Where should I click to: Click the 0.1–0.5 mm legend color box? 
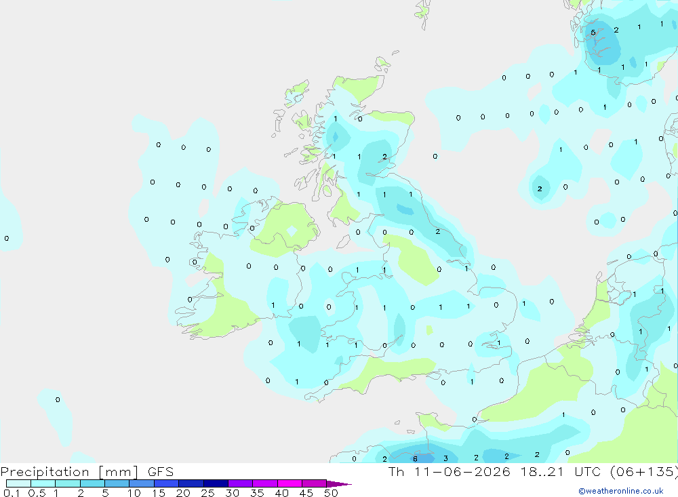18,483
